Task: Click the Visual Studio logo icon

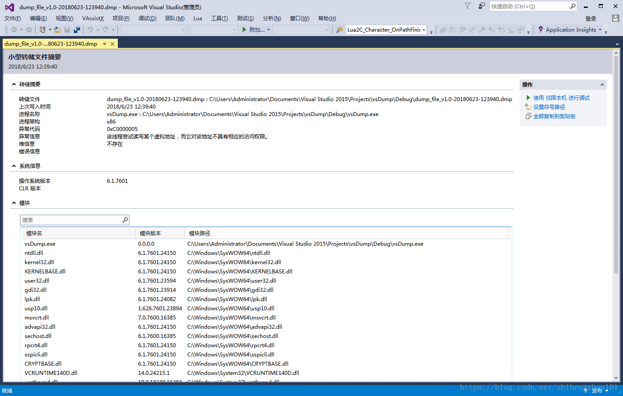Action: tap(9, 7)
